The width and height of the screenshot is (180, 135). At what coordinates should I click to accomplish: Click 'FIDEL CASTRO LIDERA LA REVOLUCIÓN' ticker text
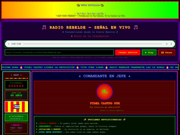coord(49,67)
